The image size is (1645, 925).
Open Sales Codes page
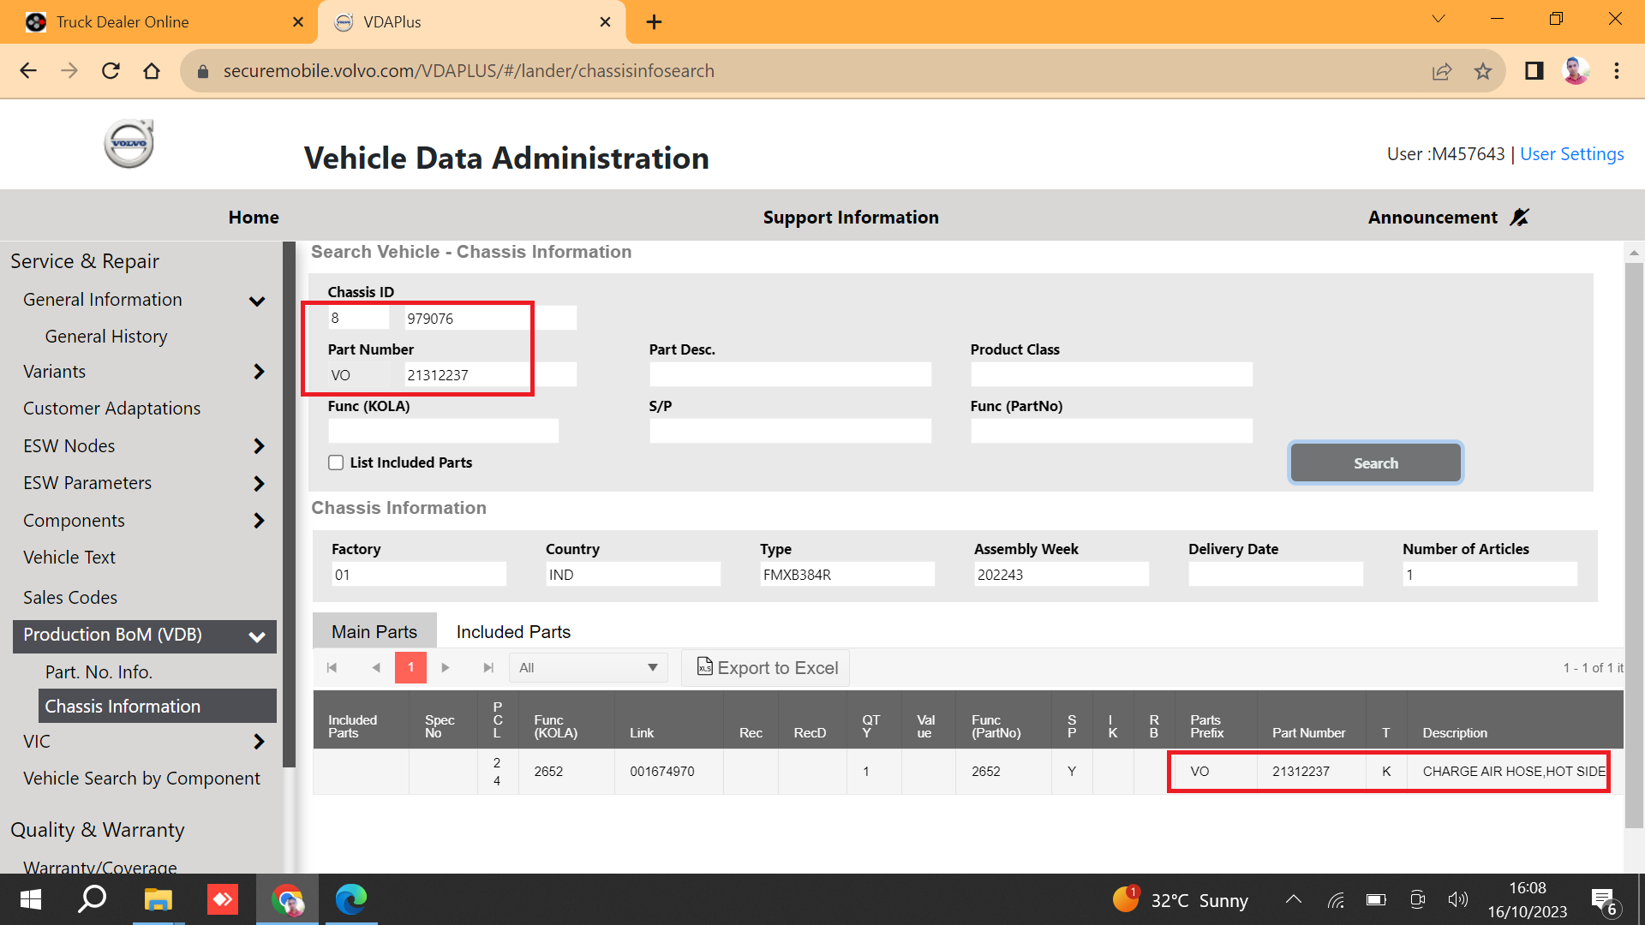point(70,598)
